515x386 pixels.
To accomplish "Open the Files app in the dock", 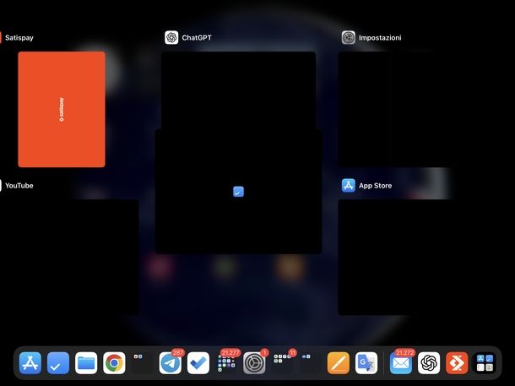I will tap(86, 363).
